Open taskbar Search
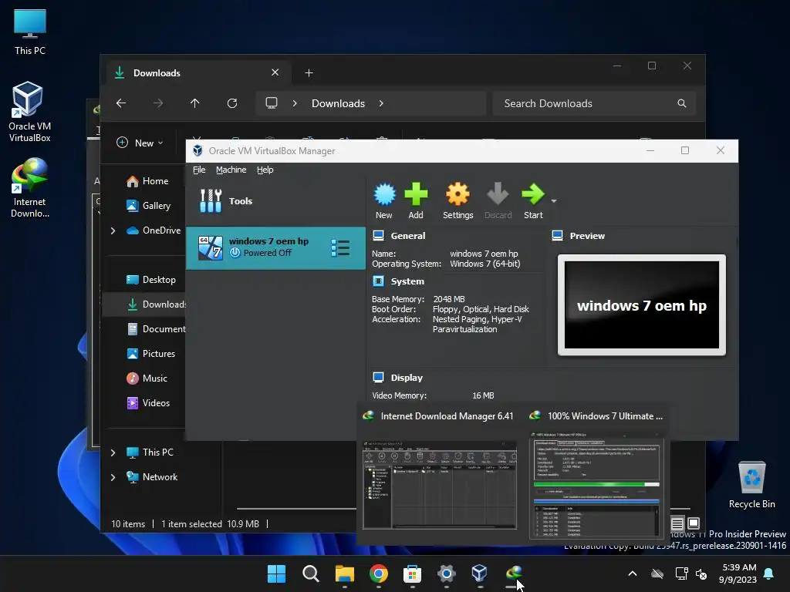 310,573
